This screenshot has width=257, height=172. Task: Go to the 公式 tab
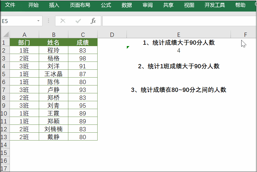(106, 5)
